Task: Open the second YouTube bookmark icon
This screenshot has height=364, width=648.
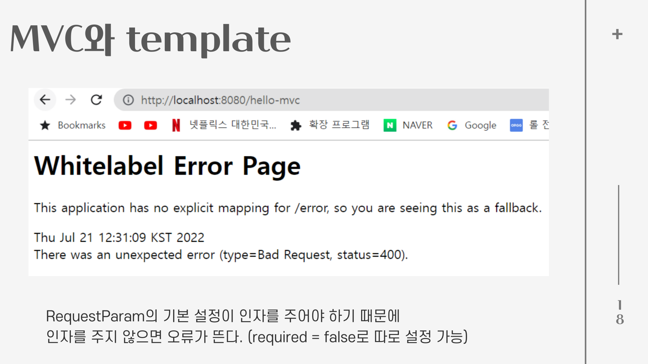Action: pos(151,125)
